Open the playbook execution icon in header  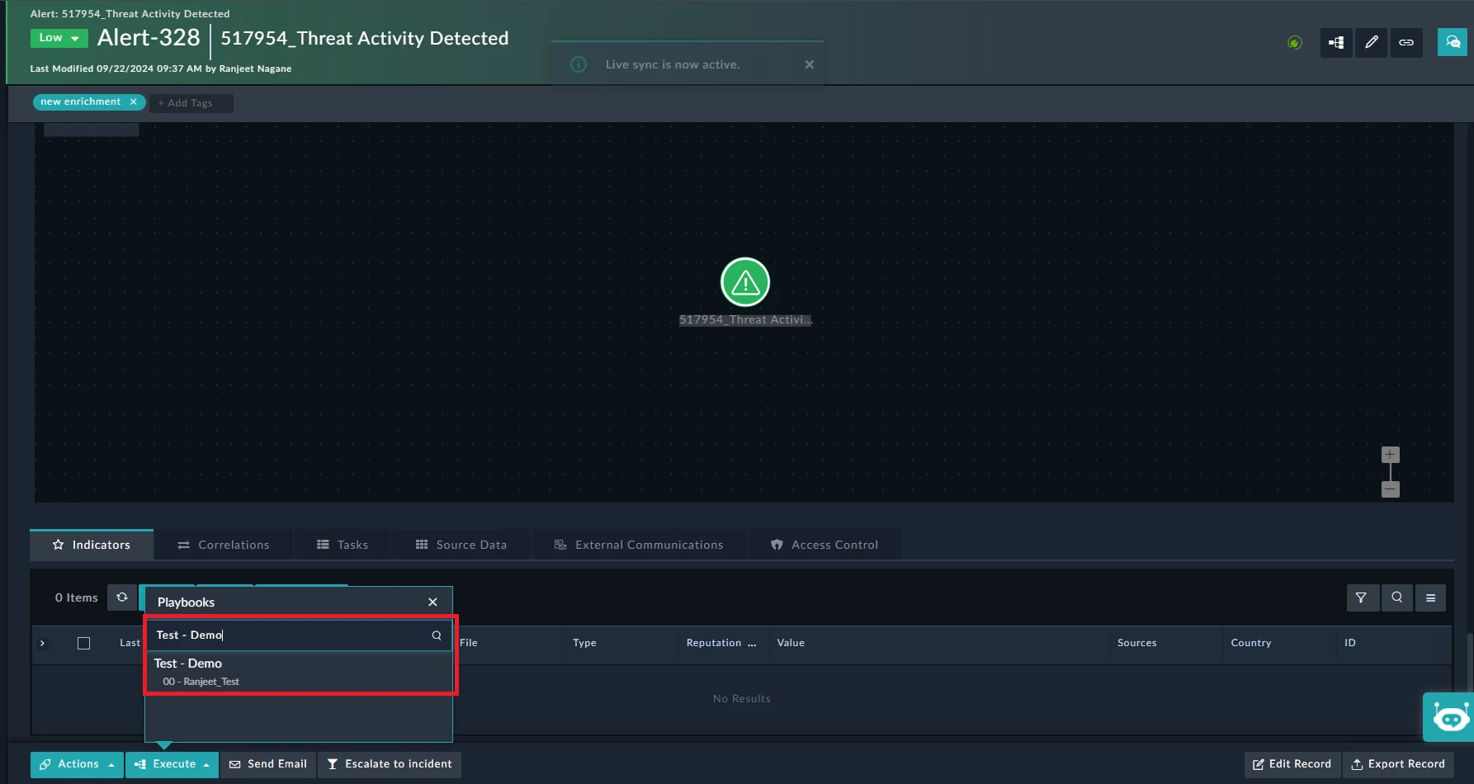1336,42
